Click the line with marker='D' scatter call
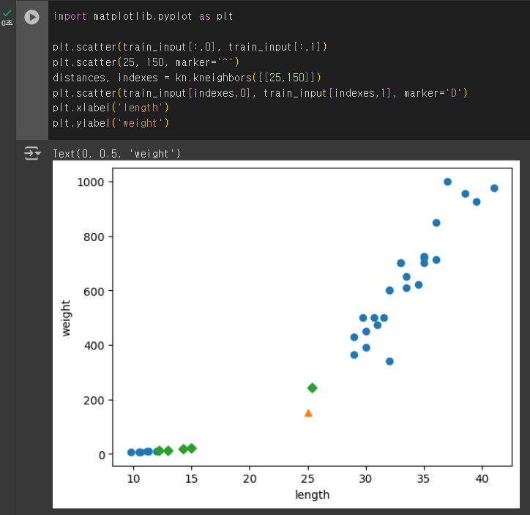This screenshot has width=530, height=515. [x=260, y=92]
